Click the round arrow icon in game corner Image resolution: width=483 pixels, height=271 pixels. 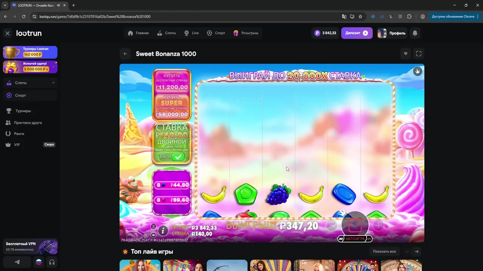point(417,71)
